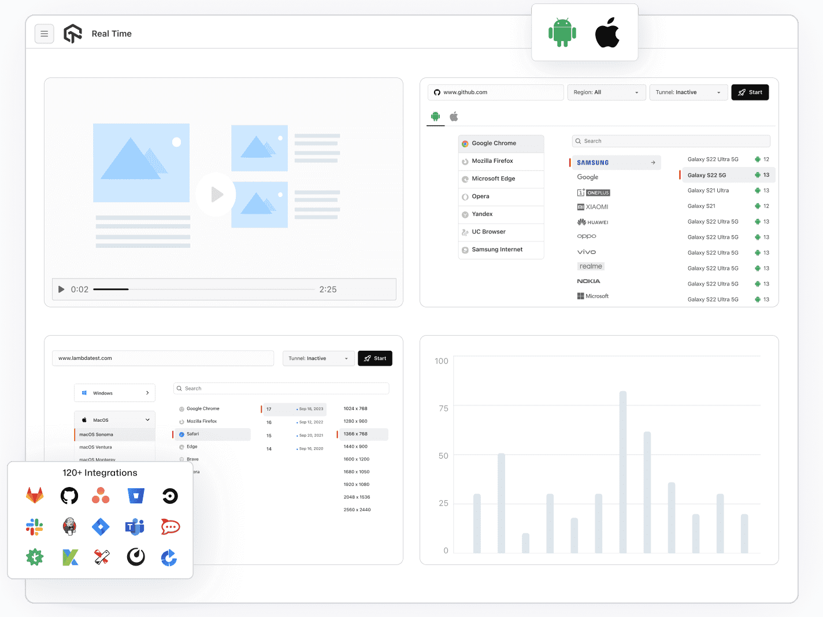The image size is (823, 617).
Task: Play the video with the center play button
Action: 216,194
